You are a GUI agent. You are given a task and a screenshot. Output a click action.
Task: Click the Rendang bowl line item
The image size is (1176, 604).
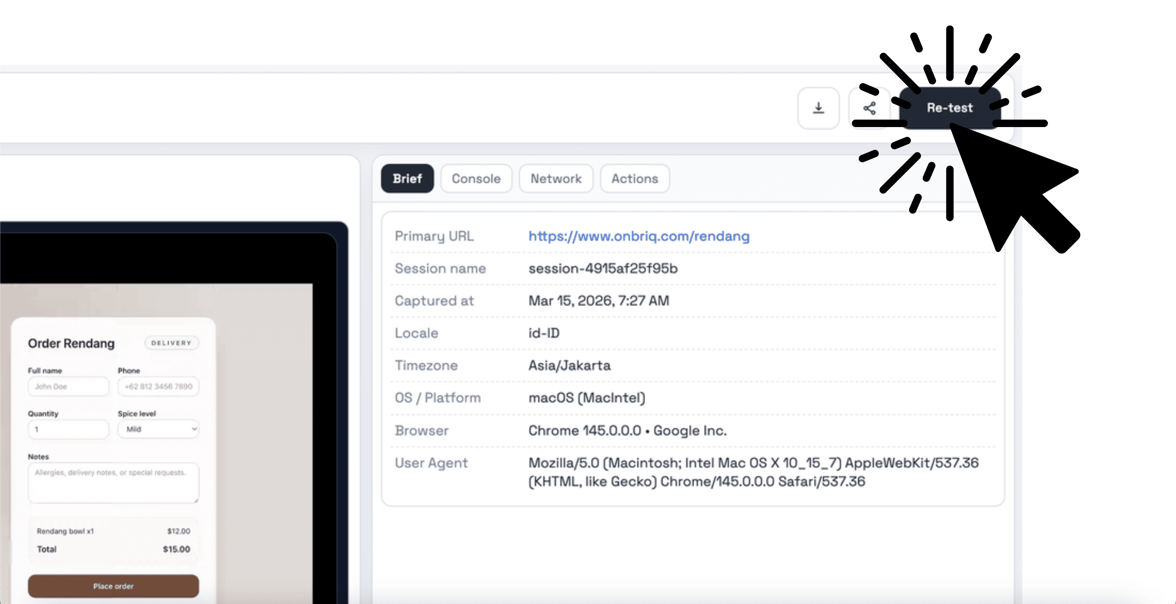(65, 530)
